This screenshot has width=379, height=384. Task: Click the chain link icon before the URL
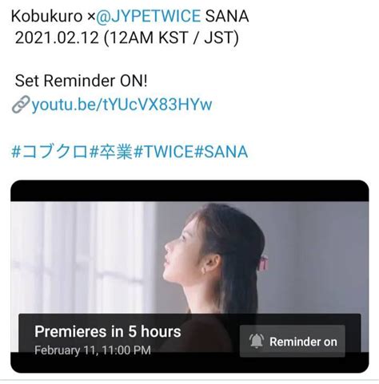[21, 105]
